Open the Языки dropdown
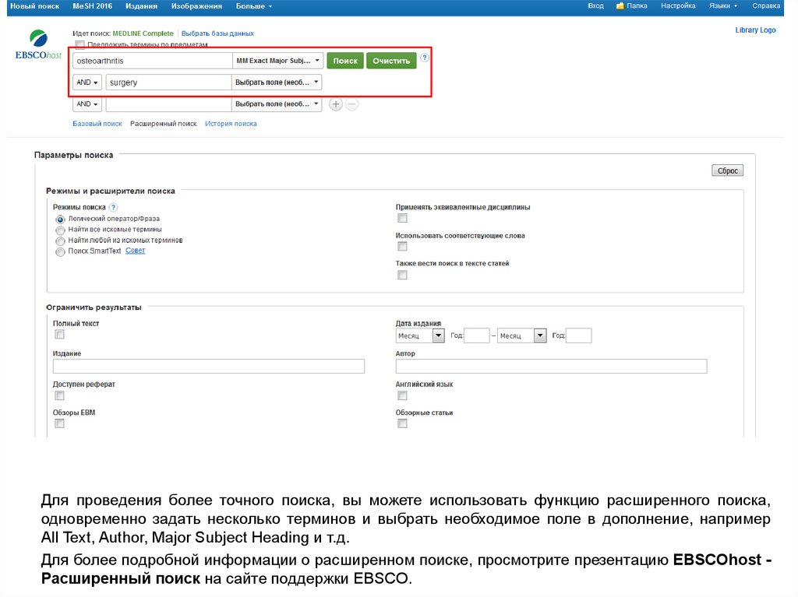The height and width of the screenshot is (597, 798). coord(722,6)
